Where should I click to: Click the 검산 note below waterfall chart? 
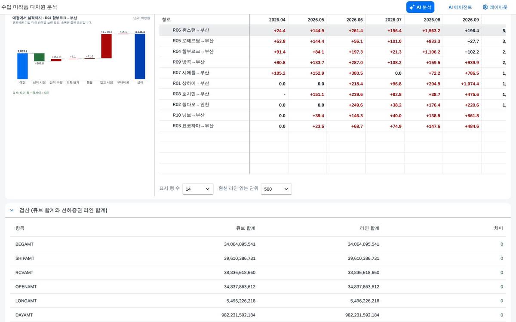(x=31, y=92)
